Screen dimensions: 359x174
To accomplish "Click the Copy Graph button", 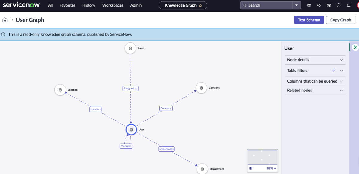I will coord(340,20).
